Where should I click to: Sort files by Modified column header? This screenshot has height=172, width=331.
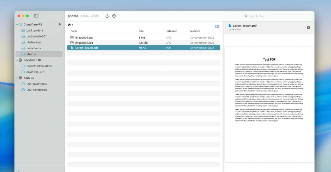195,31
